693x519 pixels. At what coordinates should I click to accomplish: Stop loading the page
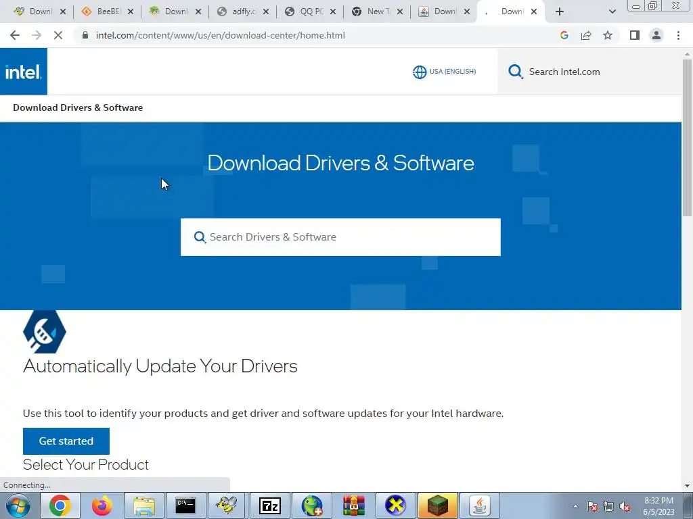pos(58,35)
